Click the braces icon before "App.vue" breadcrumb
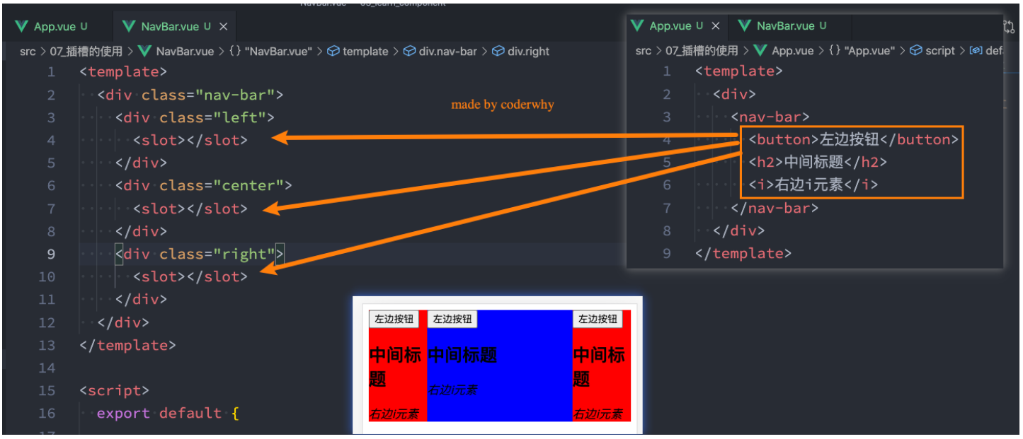Screen dimensions: 1023x439 coord(834,51)
